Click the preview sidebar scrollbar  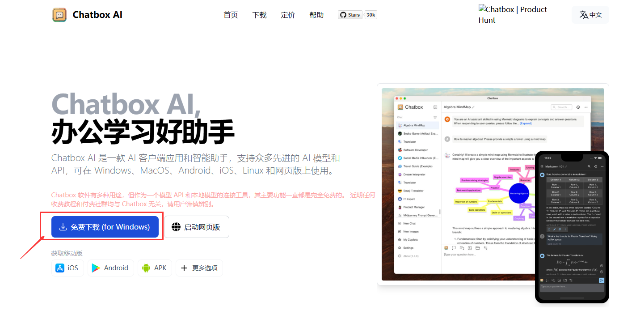[440, 212]
